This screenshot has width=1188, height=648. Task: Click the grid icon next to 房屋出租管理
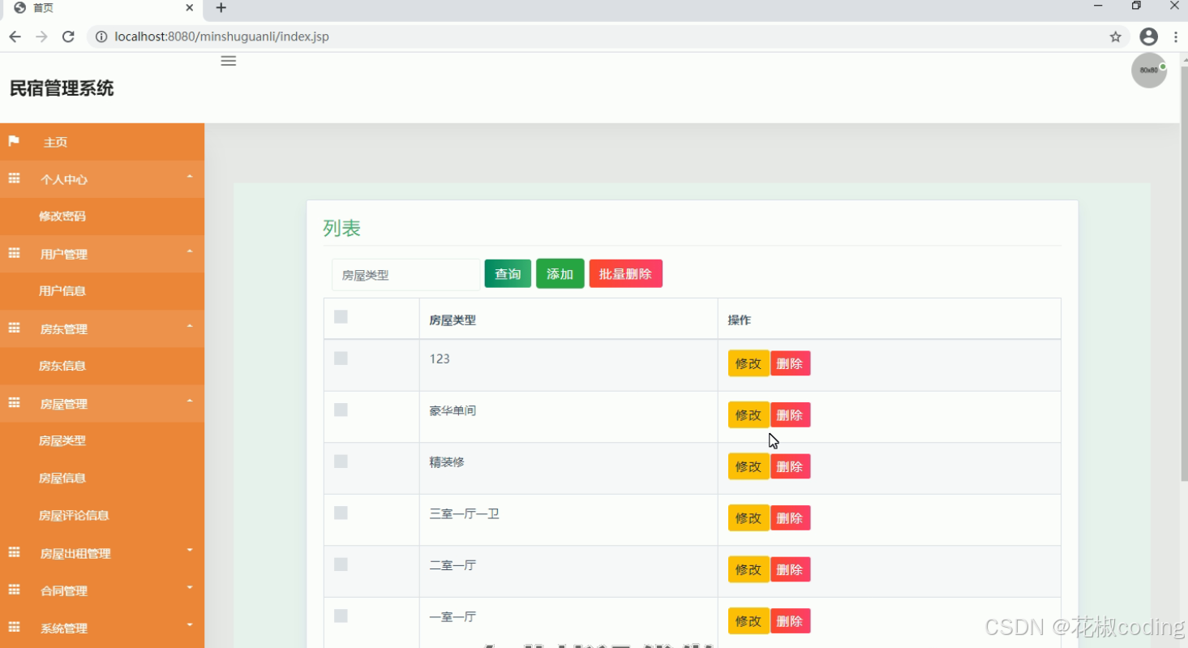pos(14,552)
